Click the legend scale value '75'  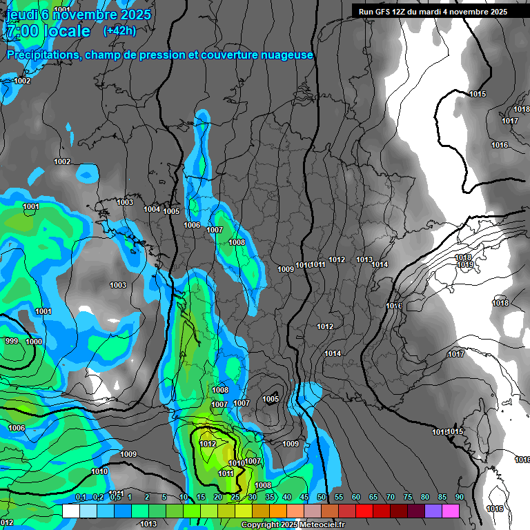tap(408, 497)
